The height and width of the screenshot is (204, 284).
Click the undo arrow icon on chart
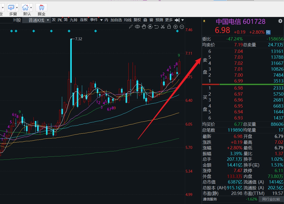point(156,27)
